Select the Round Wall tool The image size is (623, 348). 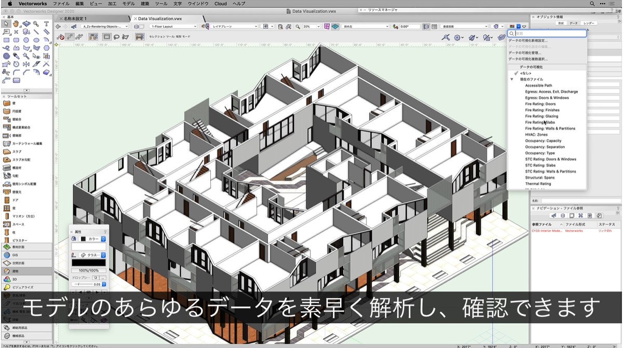click(x=26, y=111)
